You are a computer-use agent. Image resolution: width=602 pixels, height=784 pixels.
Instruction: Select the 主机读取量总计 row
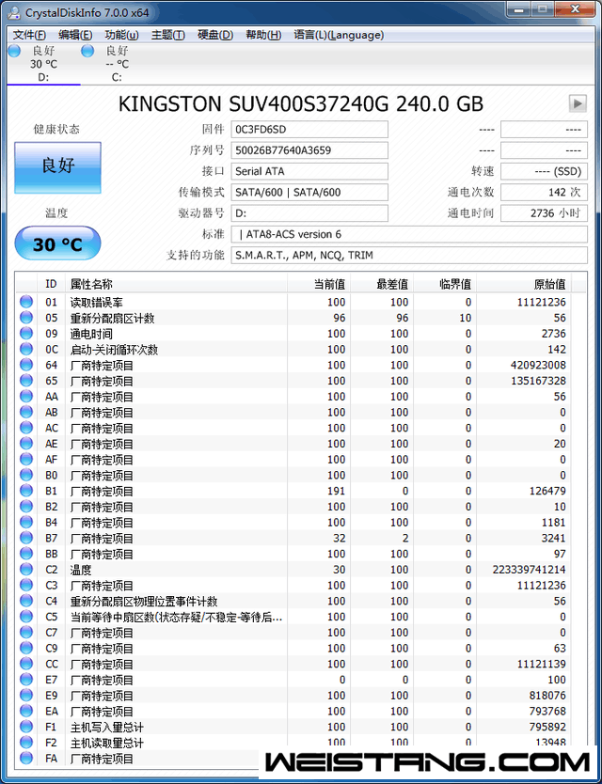pyautogui.click(x=293, y=743)
